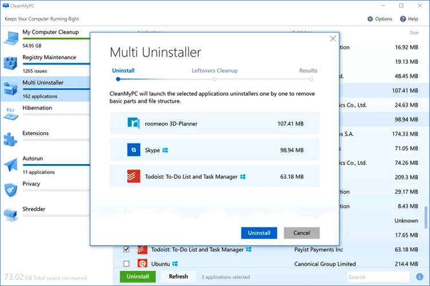
Task: Open the Shredder icon in sidebar
Action: tap(10, 215)
